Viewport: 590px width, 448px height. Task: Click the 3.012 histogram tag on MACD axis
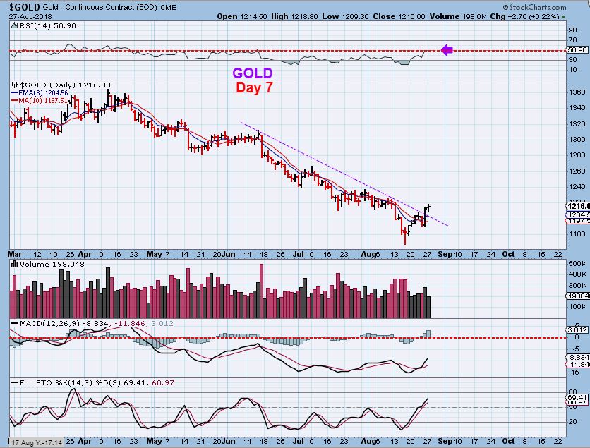(577, 330)
